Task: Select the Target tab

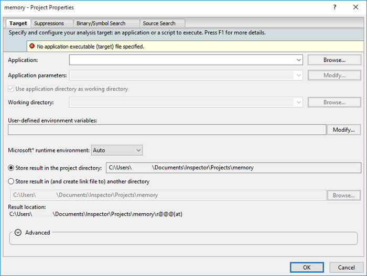Action: click(x=18, y=23)
